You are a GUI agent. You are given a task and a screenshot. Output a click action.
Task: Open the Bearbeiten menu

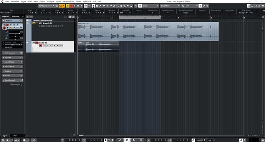tap(15, 2)
